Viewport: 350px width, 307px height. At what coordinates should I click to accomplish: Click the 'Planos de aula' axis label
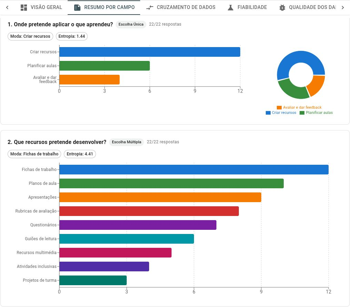[x=43, y=183]
